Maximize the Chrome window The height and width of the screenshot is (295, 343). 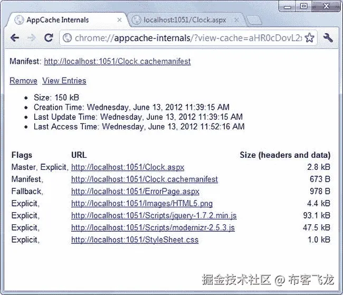pos(303,6)
